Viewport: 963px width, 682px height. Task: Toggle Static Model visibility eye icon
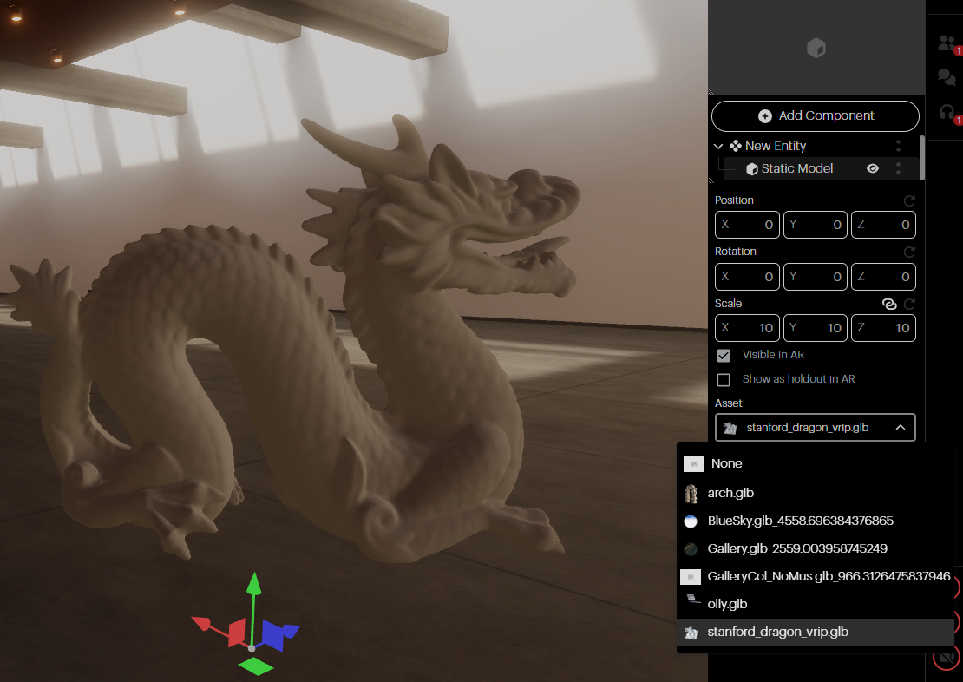[872, 168]
